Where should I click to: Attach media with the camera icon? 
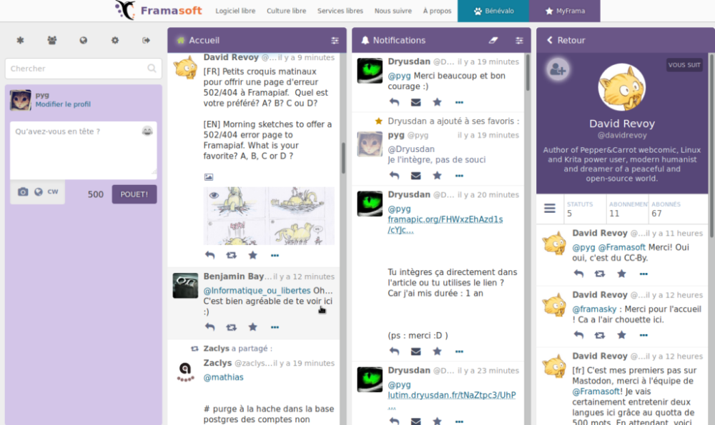pyautogui.click(x=23, y=191)
